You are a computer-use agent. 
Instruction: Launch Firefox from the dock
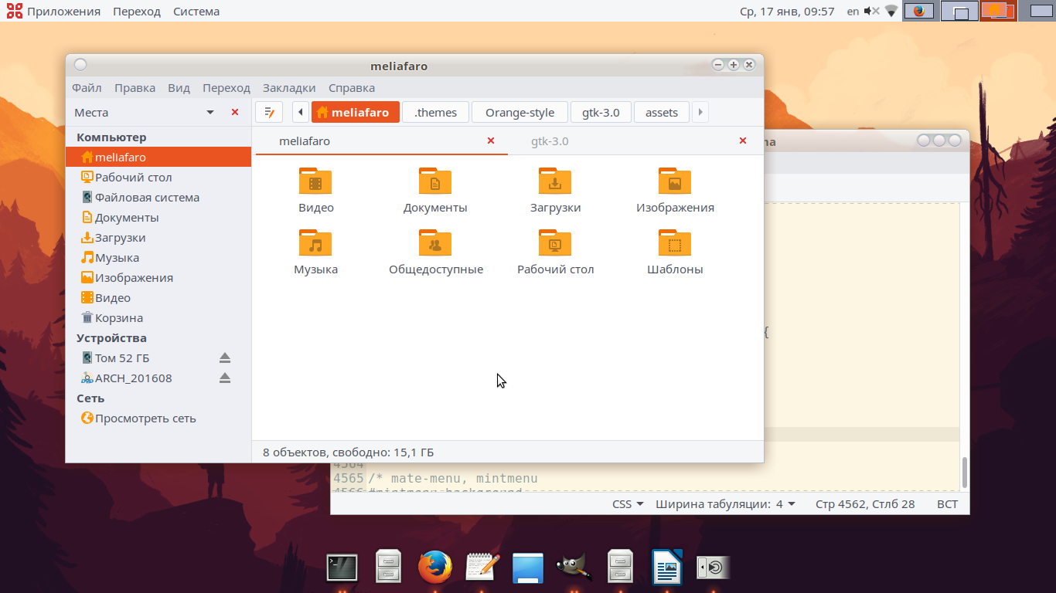(x=435, y=568)
